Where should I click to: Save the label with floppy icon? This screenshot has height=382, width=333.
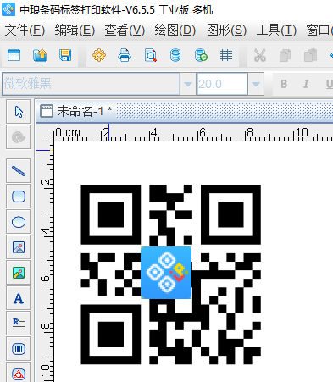coord(65,55)
